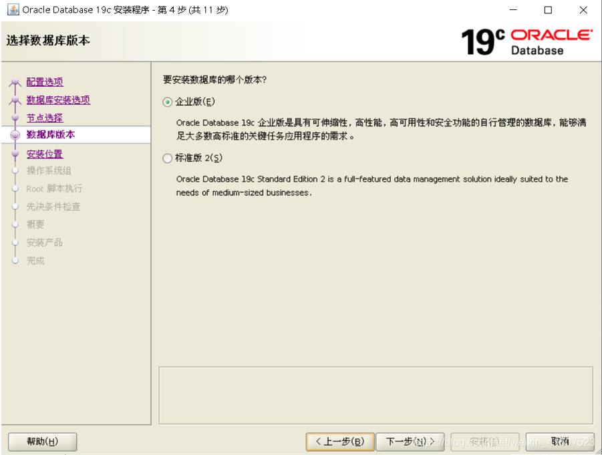The height and width of the screenshot is (455, 602).
Task: Select the 标准版 2(S) radio button
Action: [x=168, y=158]
